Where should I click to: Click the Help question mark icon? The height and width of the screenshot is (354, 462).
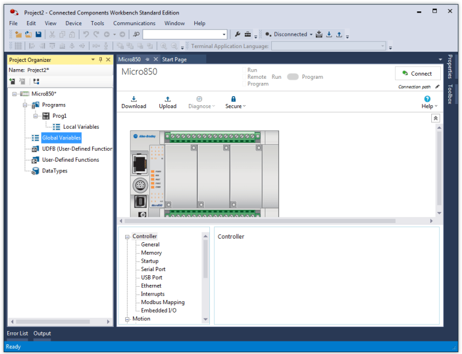tap(428, 99)
